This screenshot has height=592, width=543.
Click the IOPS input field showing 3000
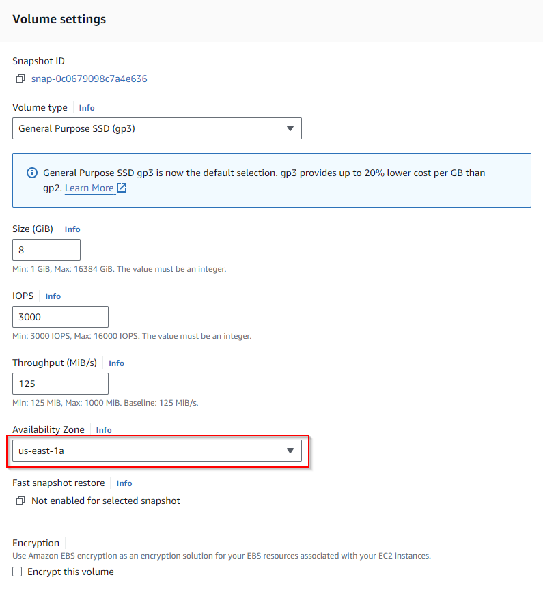pyautogui.click(x=60, y=317)
